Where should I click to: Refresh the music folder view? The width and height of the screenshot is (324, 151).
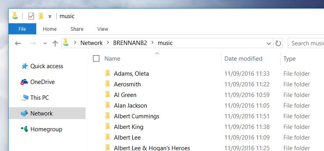278,43
